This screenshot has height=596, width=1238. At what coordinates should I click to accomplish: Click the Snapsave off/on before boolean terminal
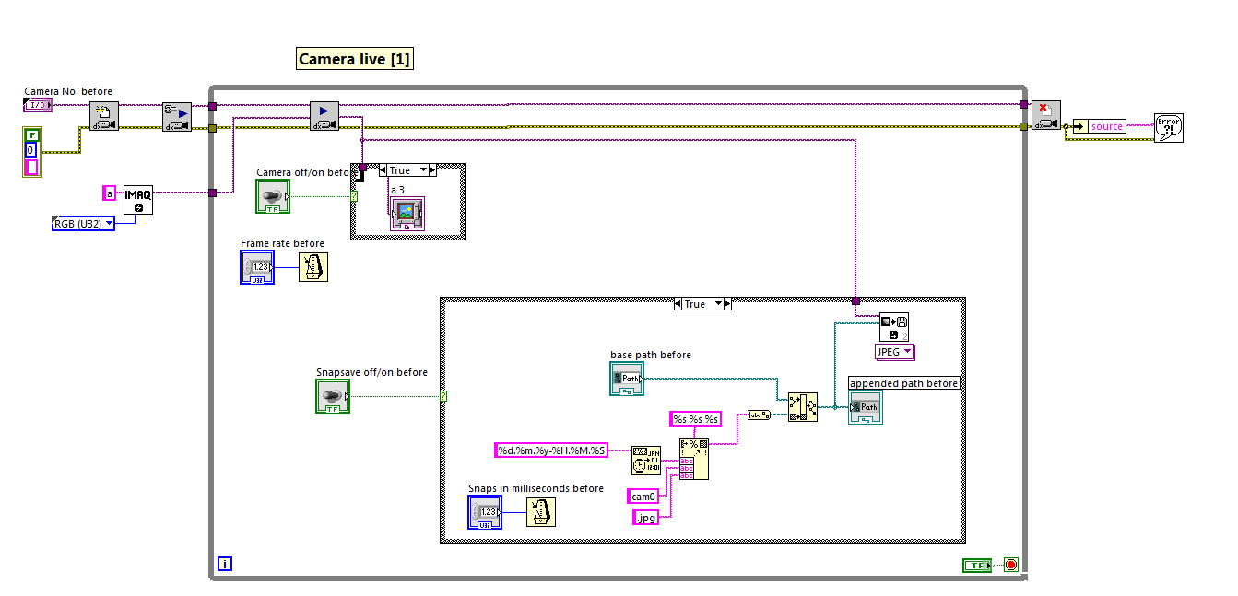tap(333, 396)
